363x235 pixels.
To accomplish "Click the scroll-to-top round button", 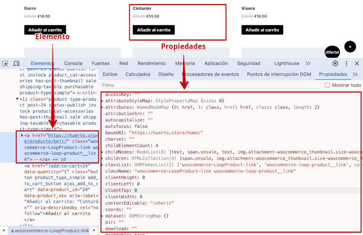I will [x=350, y=46].
